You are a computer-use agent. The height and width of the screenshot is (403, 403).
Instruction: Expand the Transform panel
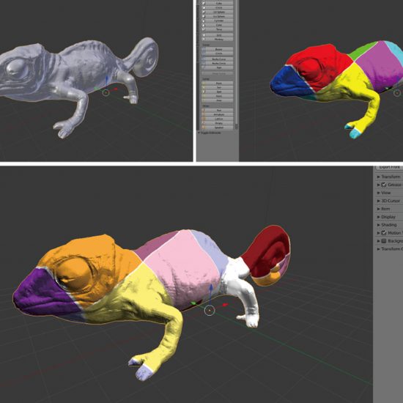click(388, 177)
